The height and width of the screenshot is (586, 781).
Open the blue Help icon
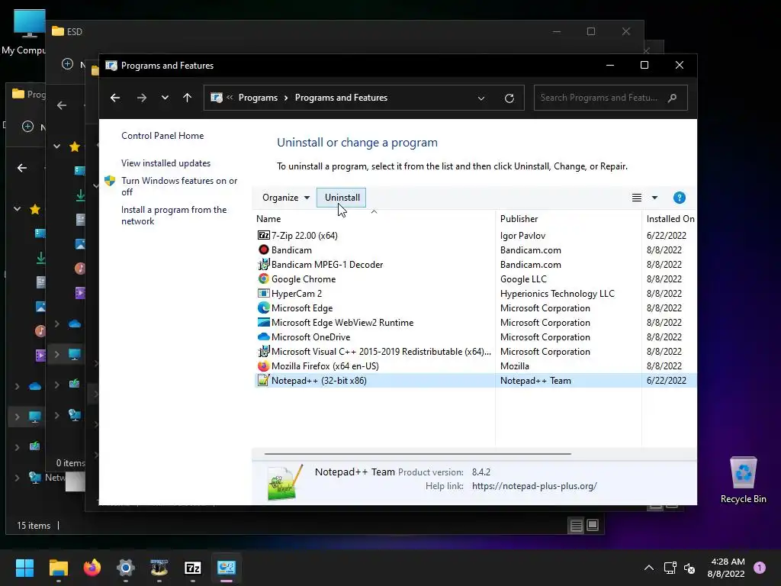[679, 198]
